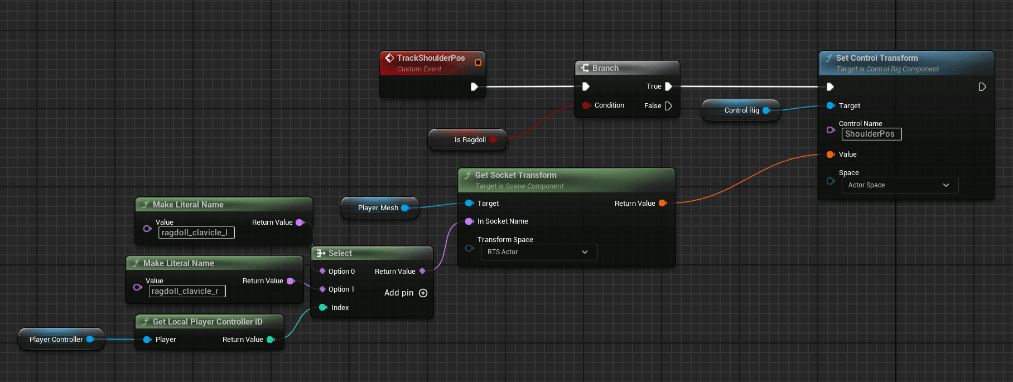Click ragdoll_clavicle_l node Return Value pin

[300, 223]
